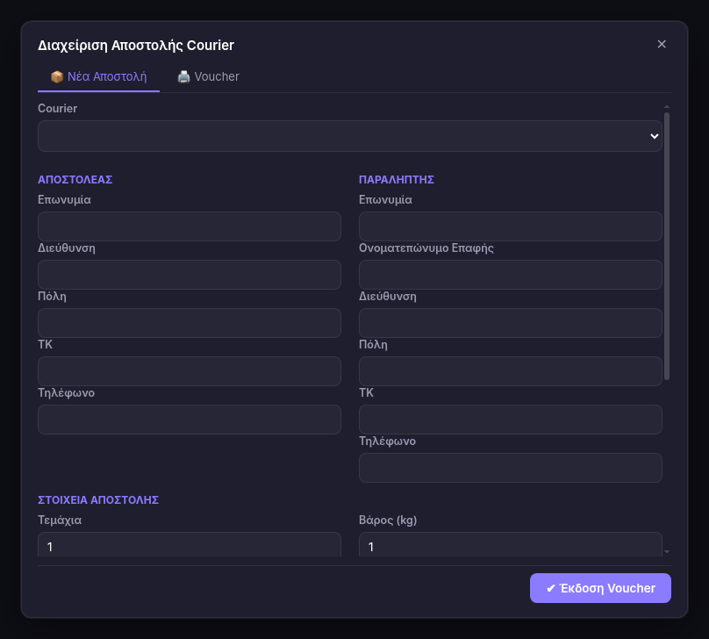Focus the recipient Διεύθυνση field
709x639 pixels.
coord(511,323)
